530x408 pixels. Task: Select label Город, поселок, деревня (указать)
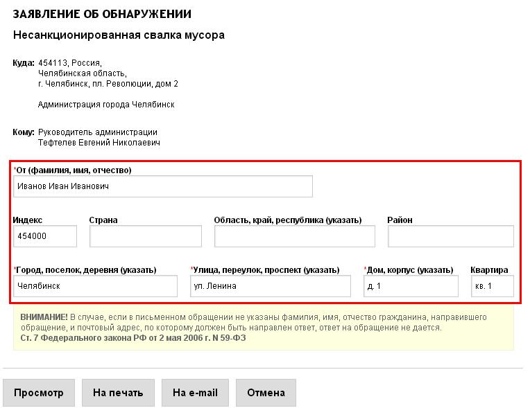[x=86, y=270]
